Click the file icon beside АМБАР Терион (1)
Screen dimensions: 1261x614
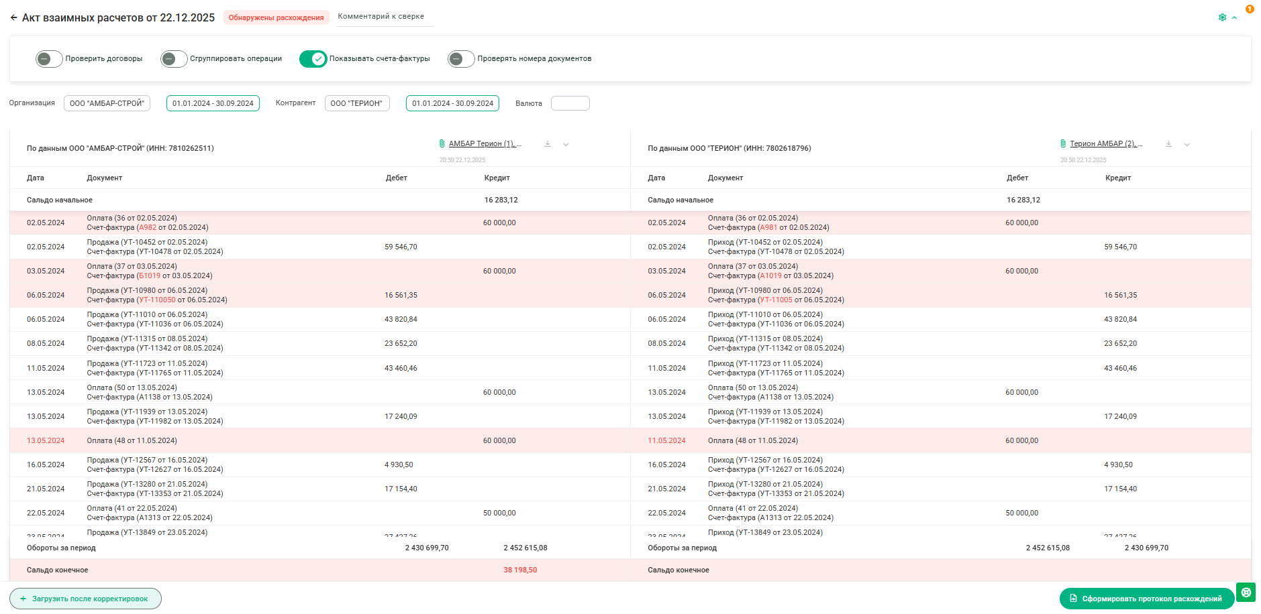(442, 144)
